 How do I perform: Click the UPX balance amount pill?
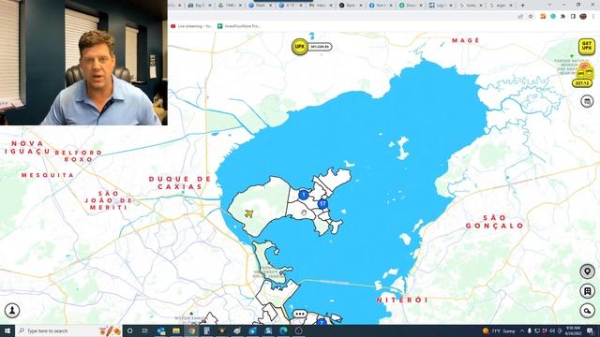(320, 47)
